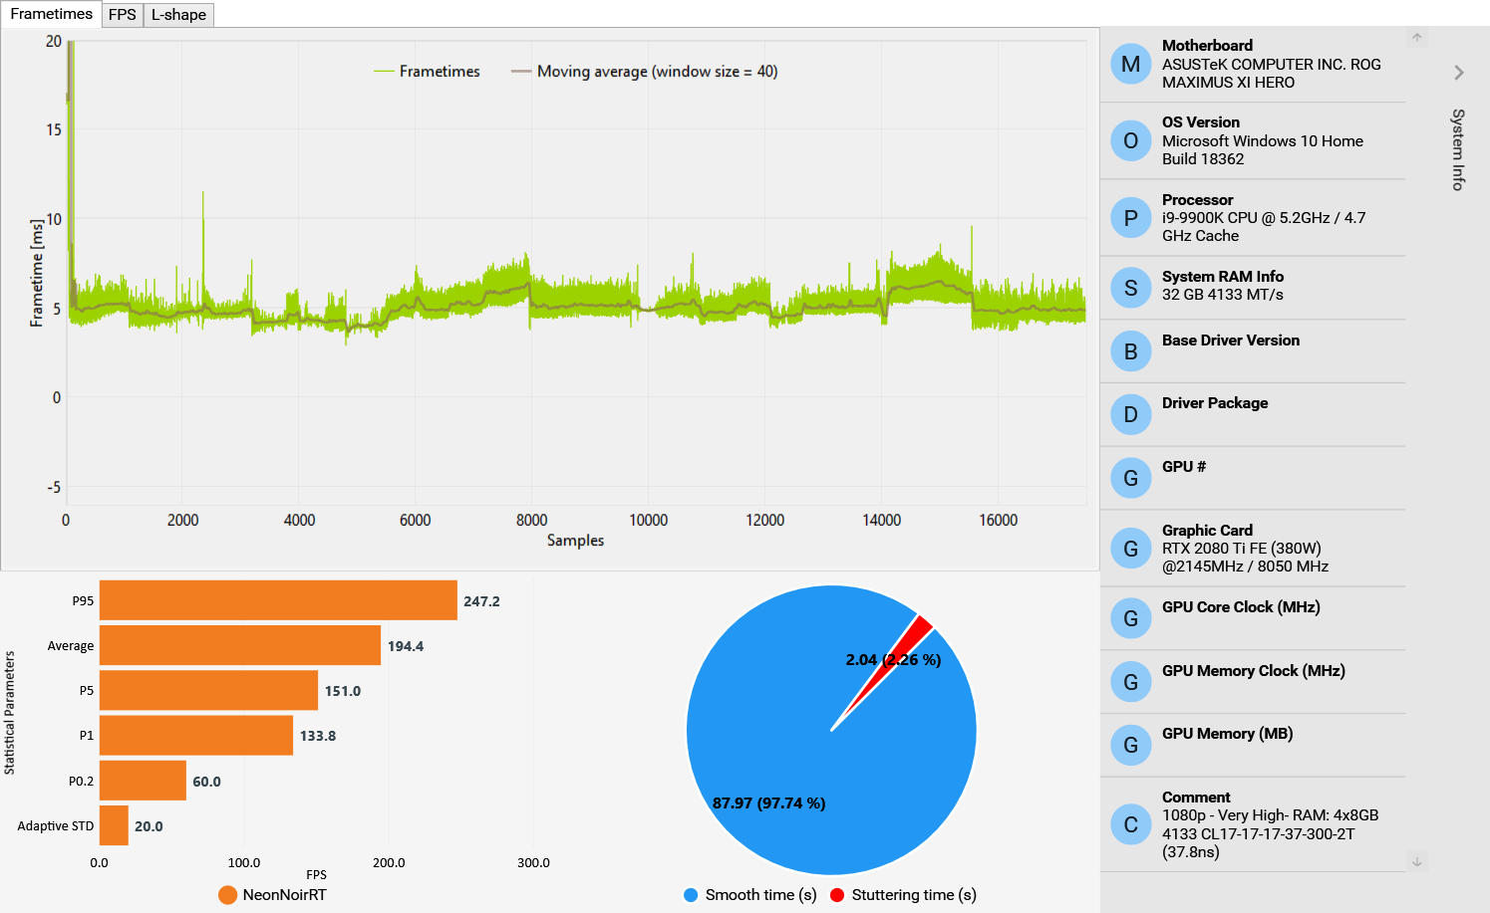1490x913 pixels.
Task: Click the Comment 'C' circle icon
Action: (x=1131, y=824)
